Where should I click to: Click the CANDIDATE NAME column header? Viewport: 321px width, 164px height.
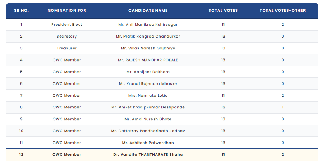[x=148, y=11]
